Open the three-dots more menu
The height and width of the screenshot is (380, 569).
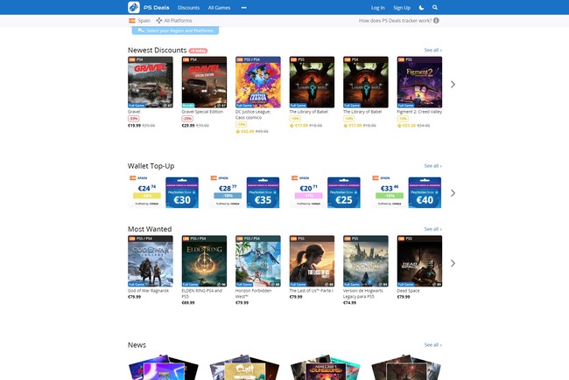(244, 8)
